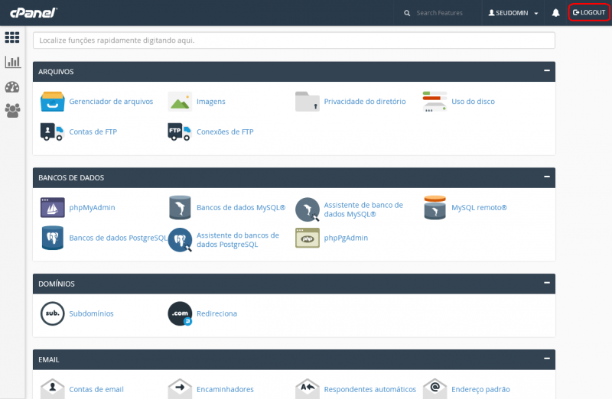Open Gerenciador de arquivos link

point(111,102)
